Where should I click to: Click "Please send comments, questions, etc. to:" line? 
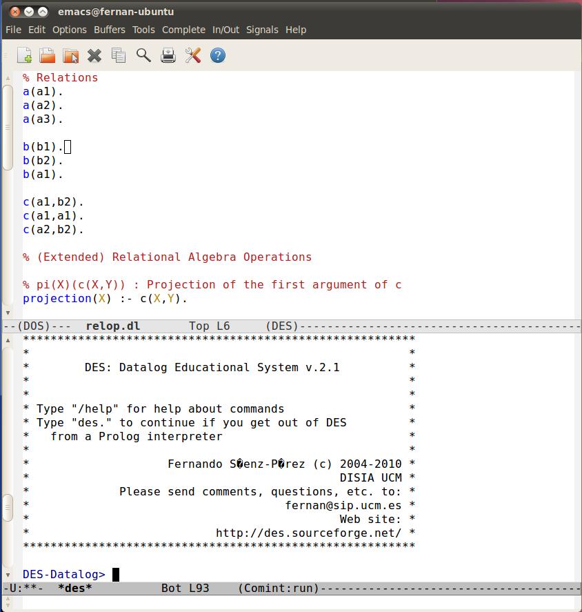click(x=261, y=492)
